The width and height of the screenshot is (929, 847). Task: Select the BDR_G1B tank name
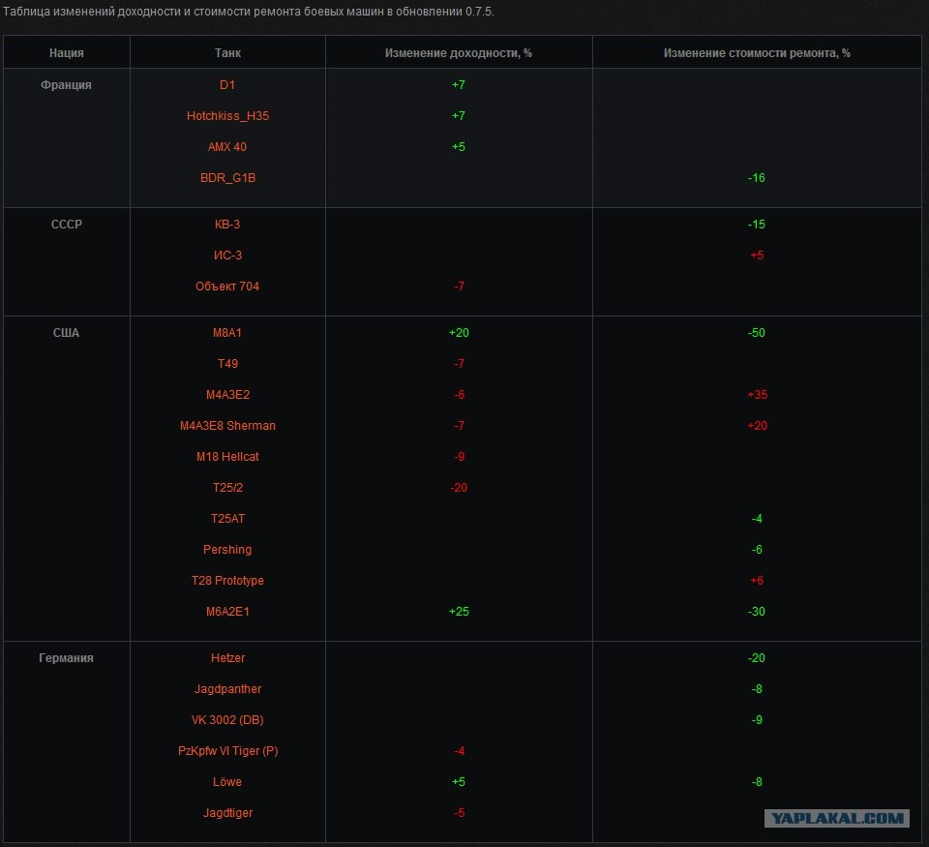(227, 177)
